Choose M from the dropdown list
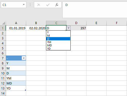Viewport: 127px width, 96px height. click(58, 36)
